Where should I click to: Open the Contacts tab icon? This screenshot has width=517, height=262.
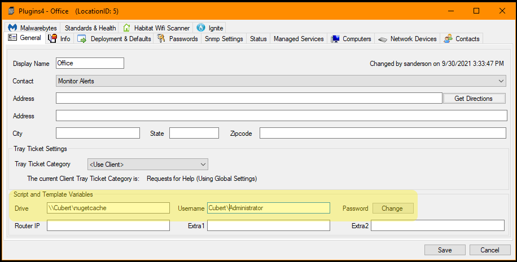[x=448, y=39]
